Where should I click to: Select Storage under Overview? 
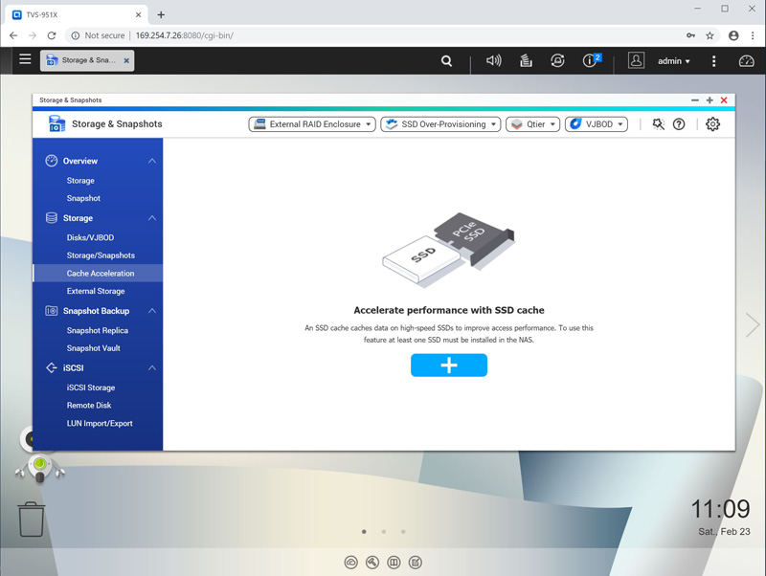(x=80, y=181)
